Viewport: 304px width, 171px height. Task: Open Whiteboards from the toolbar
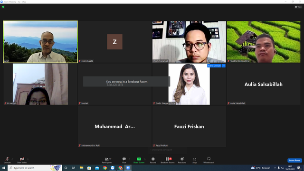coord(209,160)
